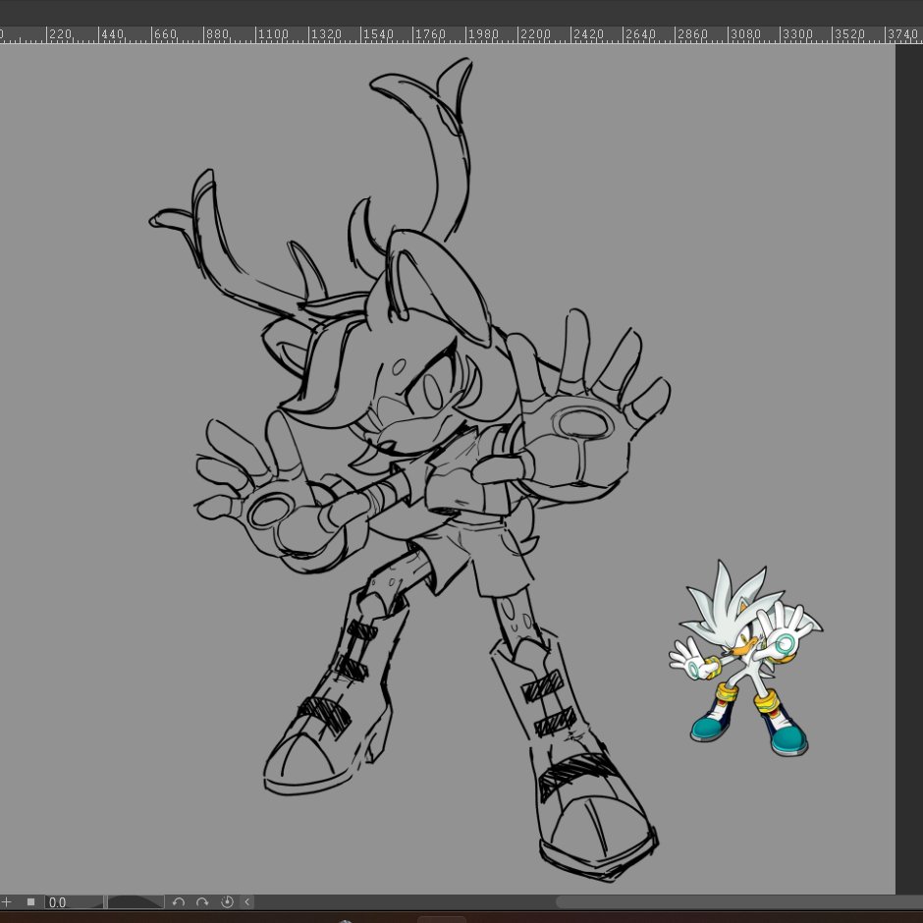Click the horizontal scrollbar left arrow
Screen dimensions: 923x923
(247, 901)
